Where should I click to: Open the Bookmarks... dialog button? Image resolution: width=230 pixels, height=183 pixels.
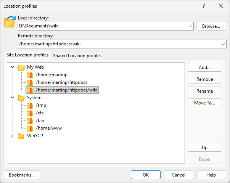click(22, 175)
